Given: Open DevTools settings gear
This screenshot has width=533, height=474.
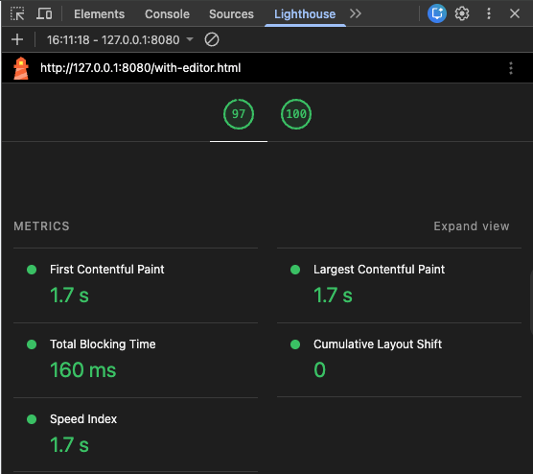Looking at the screenshot, I should 462,14.
